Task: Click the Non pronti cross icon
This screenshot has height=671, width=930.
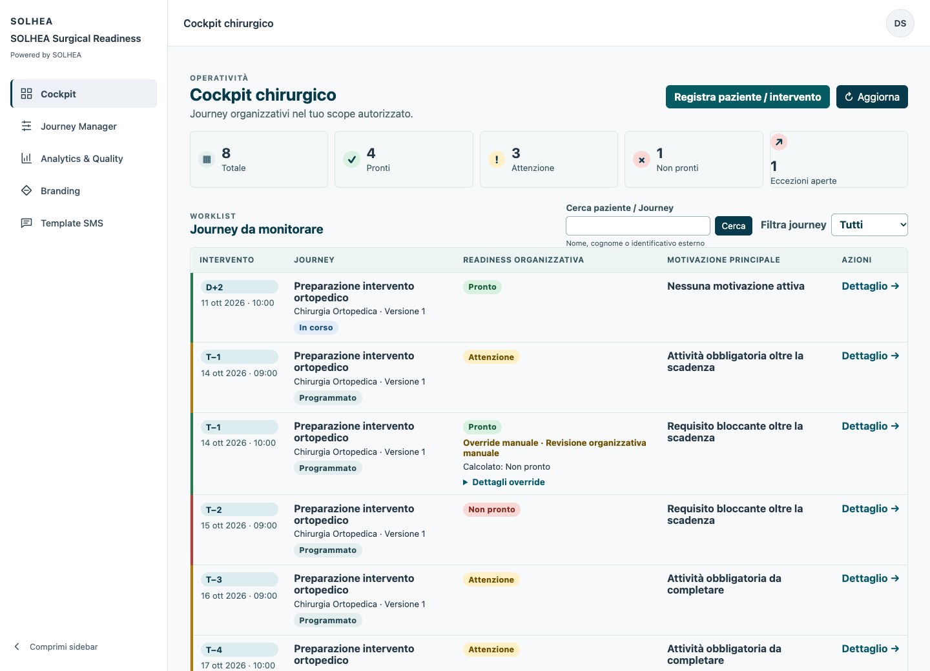Action: 641,159
